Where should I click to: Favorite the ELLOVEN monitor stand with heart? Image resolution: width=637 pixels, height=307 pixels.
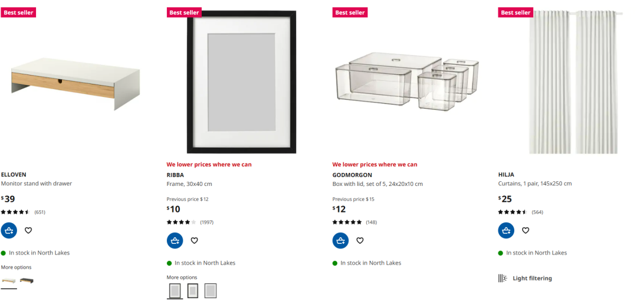(x=28, y=231)
